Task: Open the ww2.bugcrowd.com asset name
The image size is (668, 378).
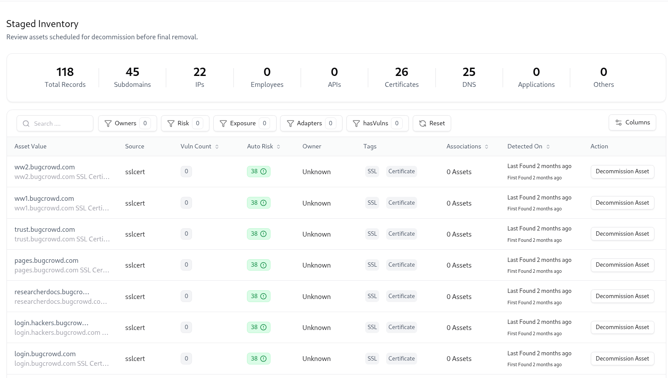Action: point(45,167)
